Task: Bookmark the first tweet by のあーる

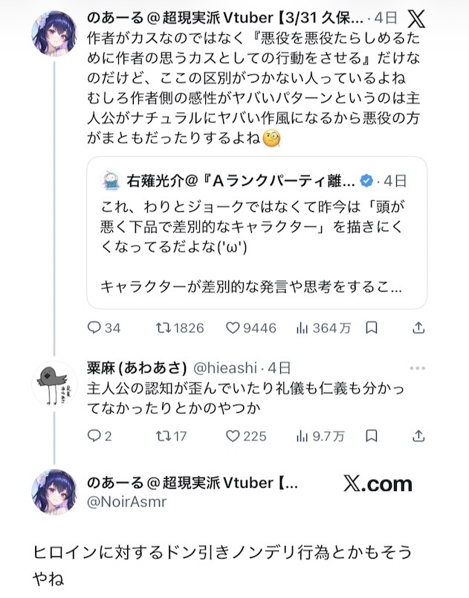Action: (x=372, y=327)
